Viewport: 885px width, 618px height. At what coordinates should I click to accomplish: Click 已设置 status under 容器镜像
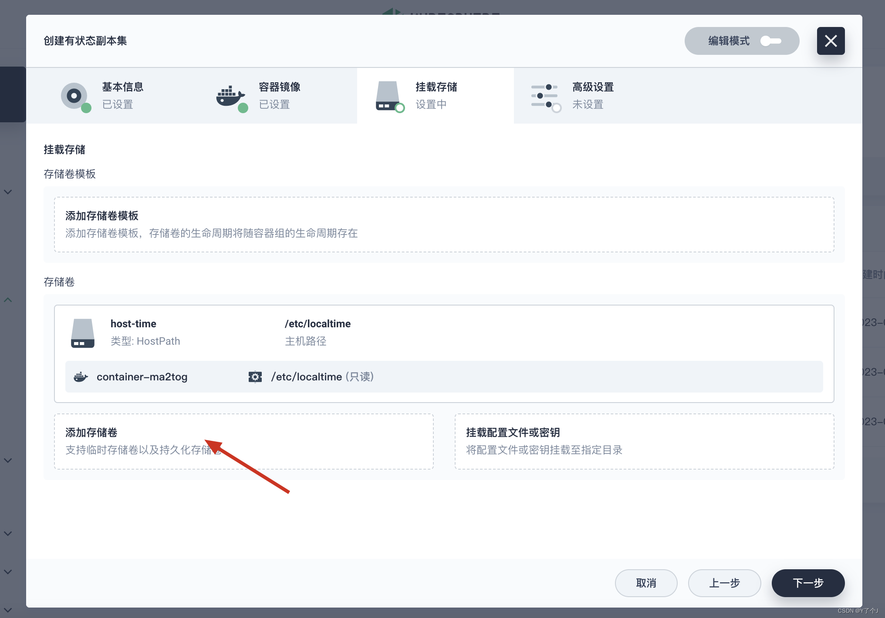pyautogui.click(x=274, y=104)
